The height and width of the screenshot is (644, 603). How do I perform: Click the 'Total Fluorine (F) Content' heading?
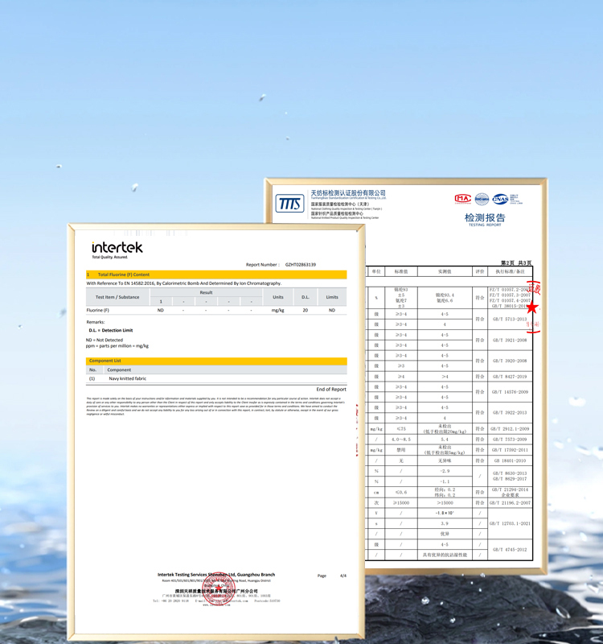pyautogui.click(x=124, y=275)
